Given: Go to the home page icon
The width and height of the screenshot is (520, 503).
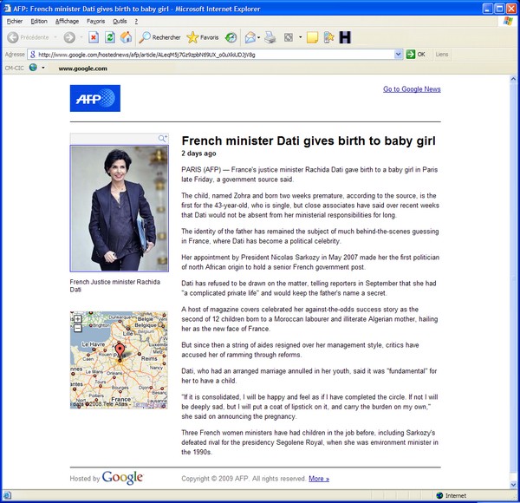Looking at the screenshot, I should click(x=126, y=37).
